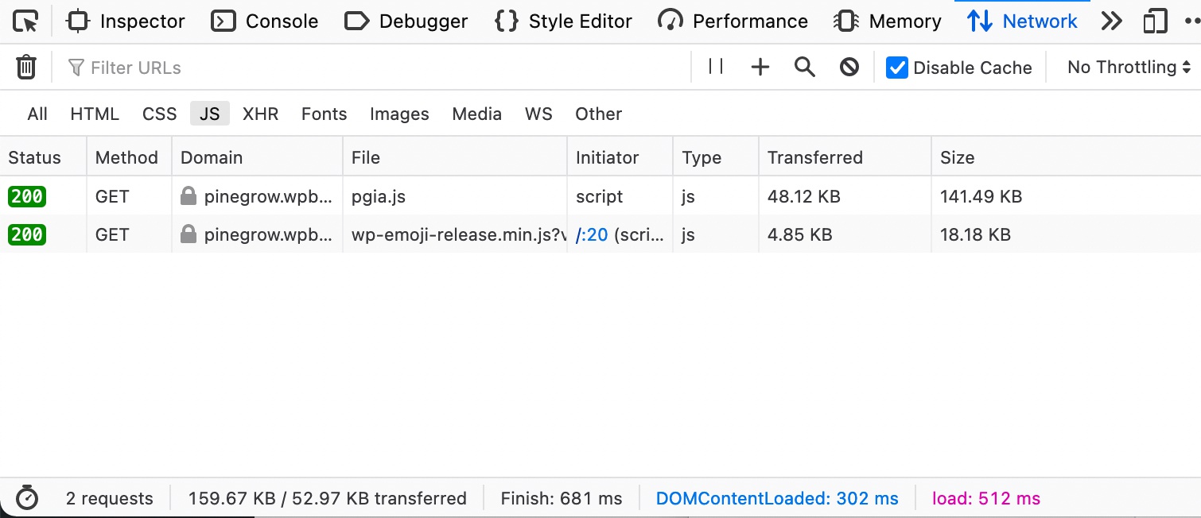Clear the network log with trash icon
1201x518 pixels.
click(26, 68)
